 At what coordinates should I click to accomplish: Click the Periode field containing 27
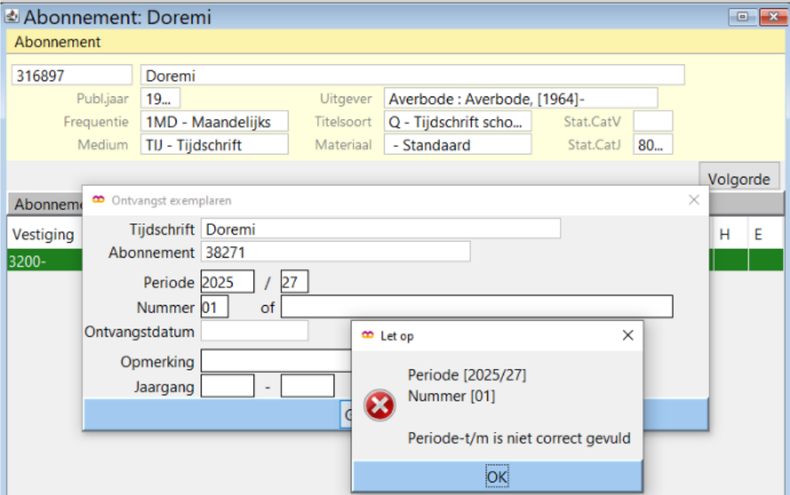point(295,282)
